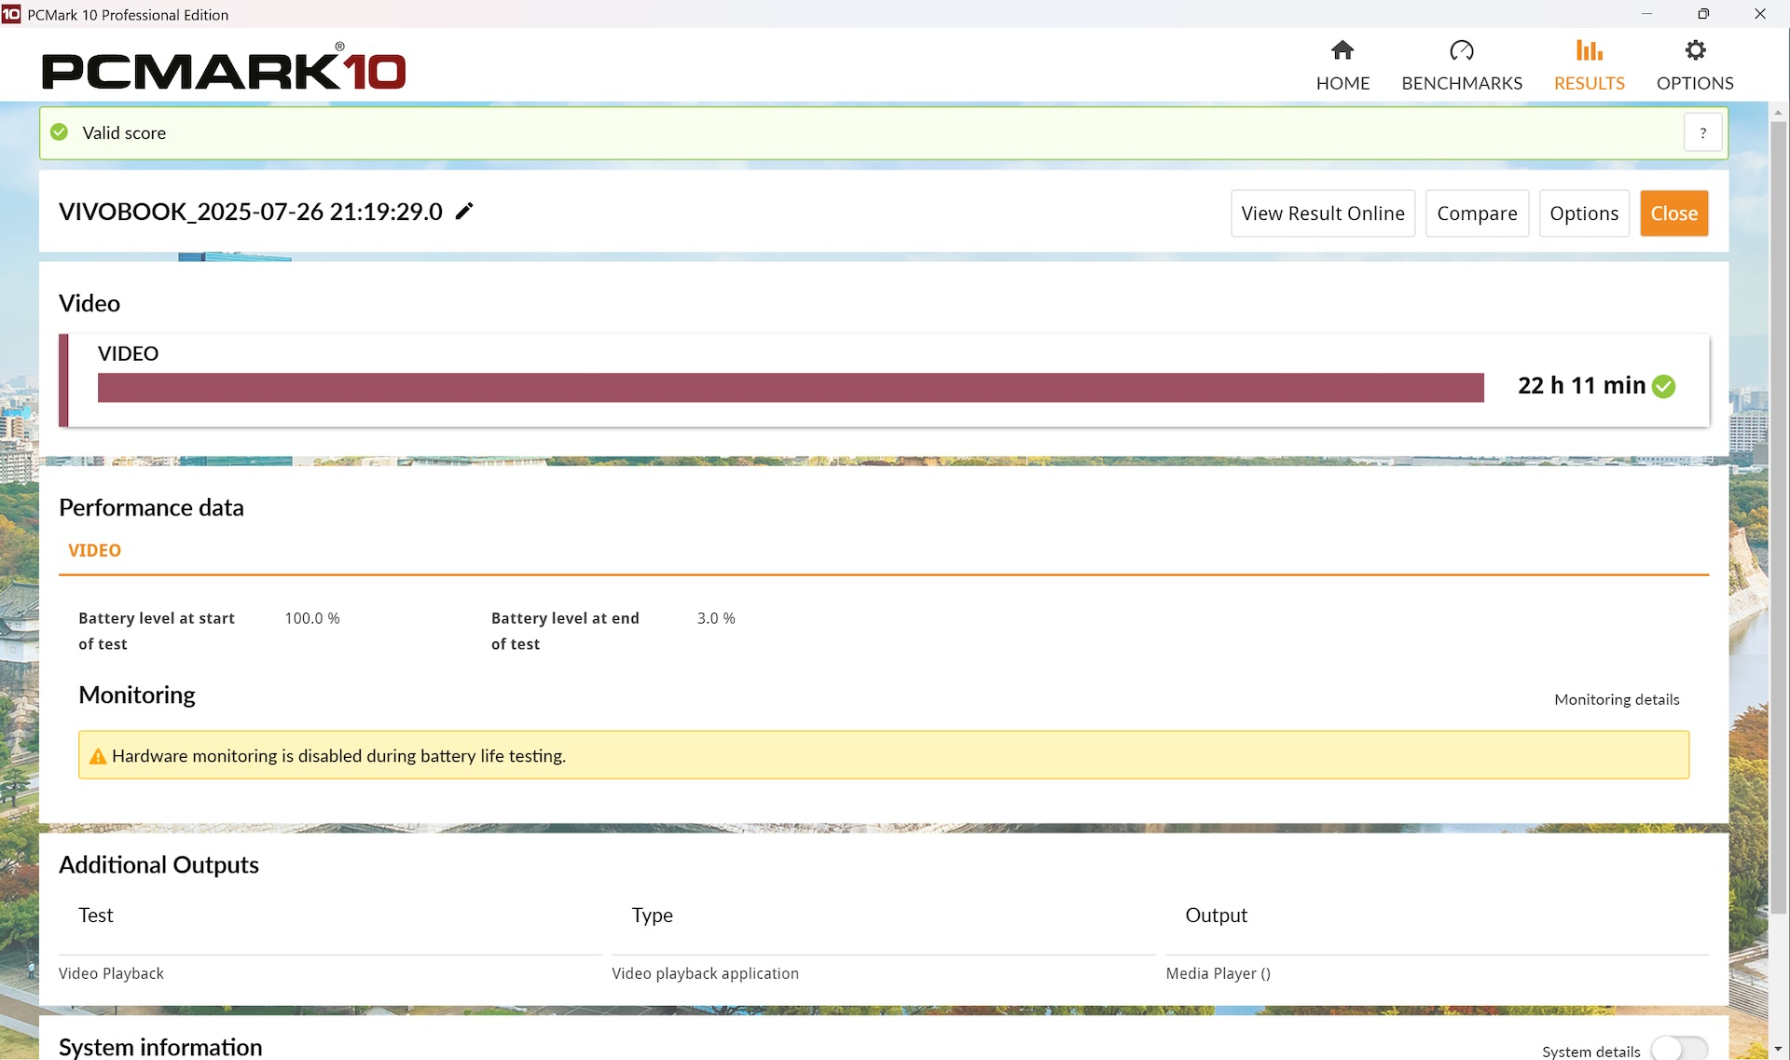
Task: Toggle the System details switch
Action: pyautogui.click(x=1679, y=1049)
